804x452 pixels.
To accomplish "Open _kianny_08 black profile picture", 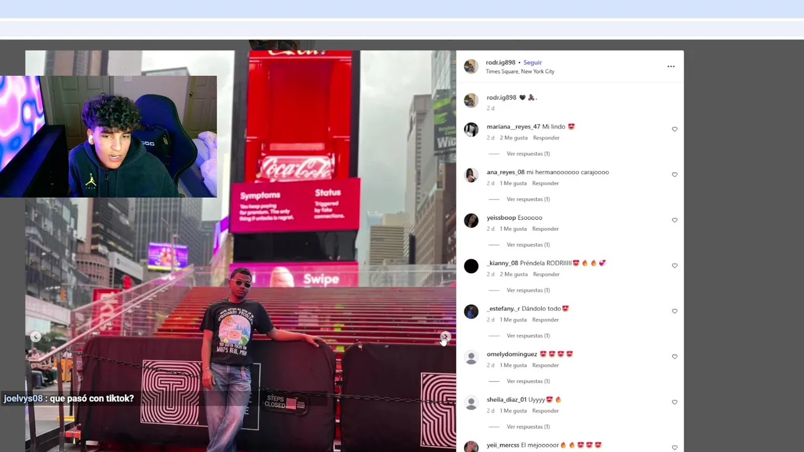I will pyautogui.click(x=471, y=266).
